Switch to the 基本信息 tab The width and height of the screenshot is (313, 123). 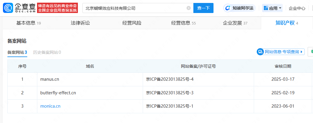coord(28,23)
